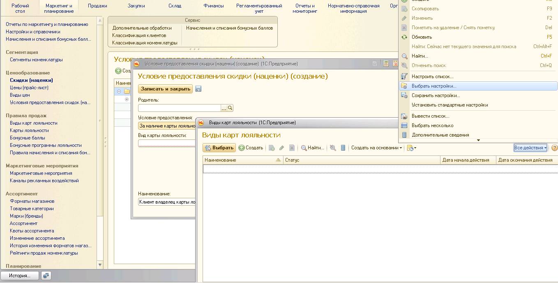Open the Карты лояльности link in sidebar
558x283 pixels.
[x=29, y=130]
